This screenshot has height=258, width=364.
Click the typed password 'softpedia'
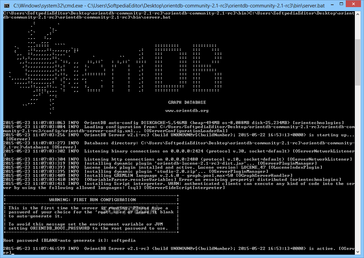(123, 240)
